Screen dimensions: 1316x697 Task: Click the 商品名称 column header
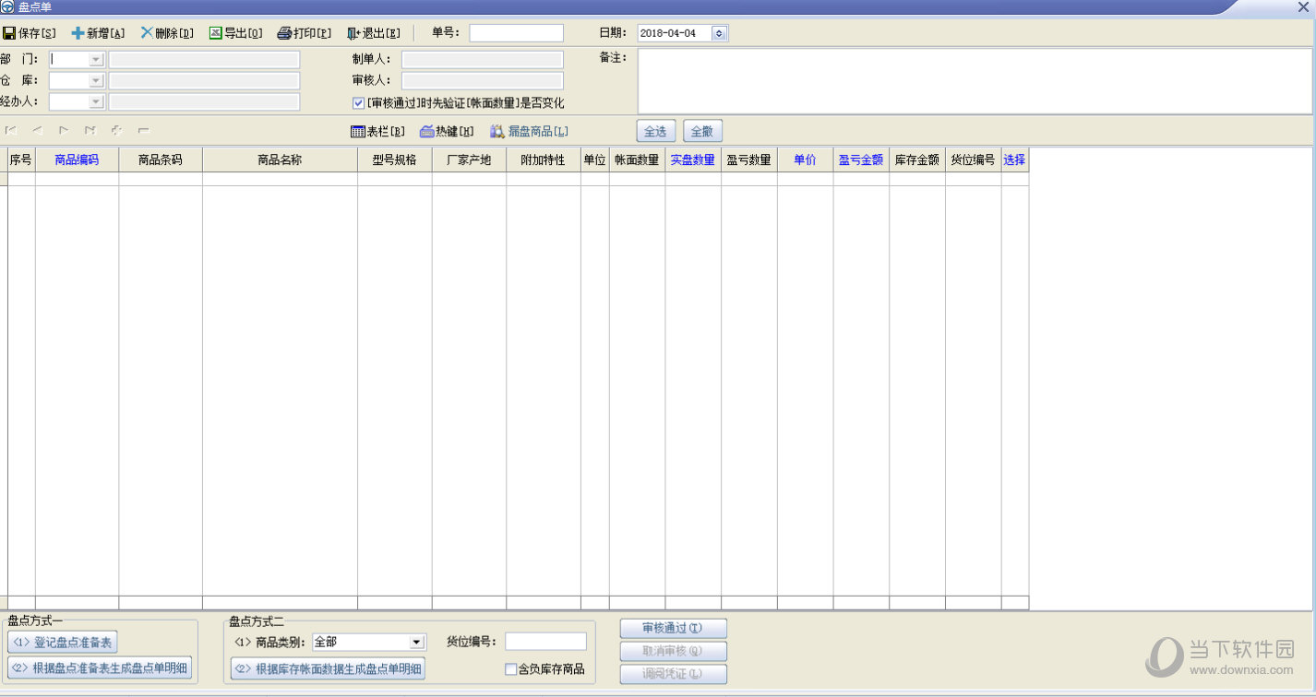(280, 159)
